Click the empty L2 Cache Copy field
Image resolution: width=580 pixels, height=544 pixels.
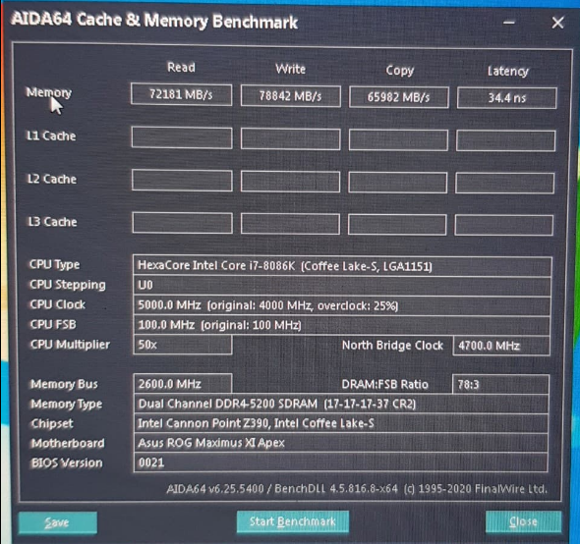coord(397,182)
